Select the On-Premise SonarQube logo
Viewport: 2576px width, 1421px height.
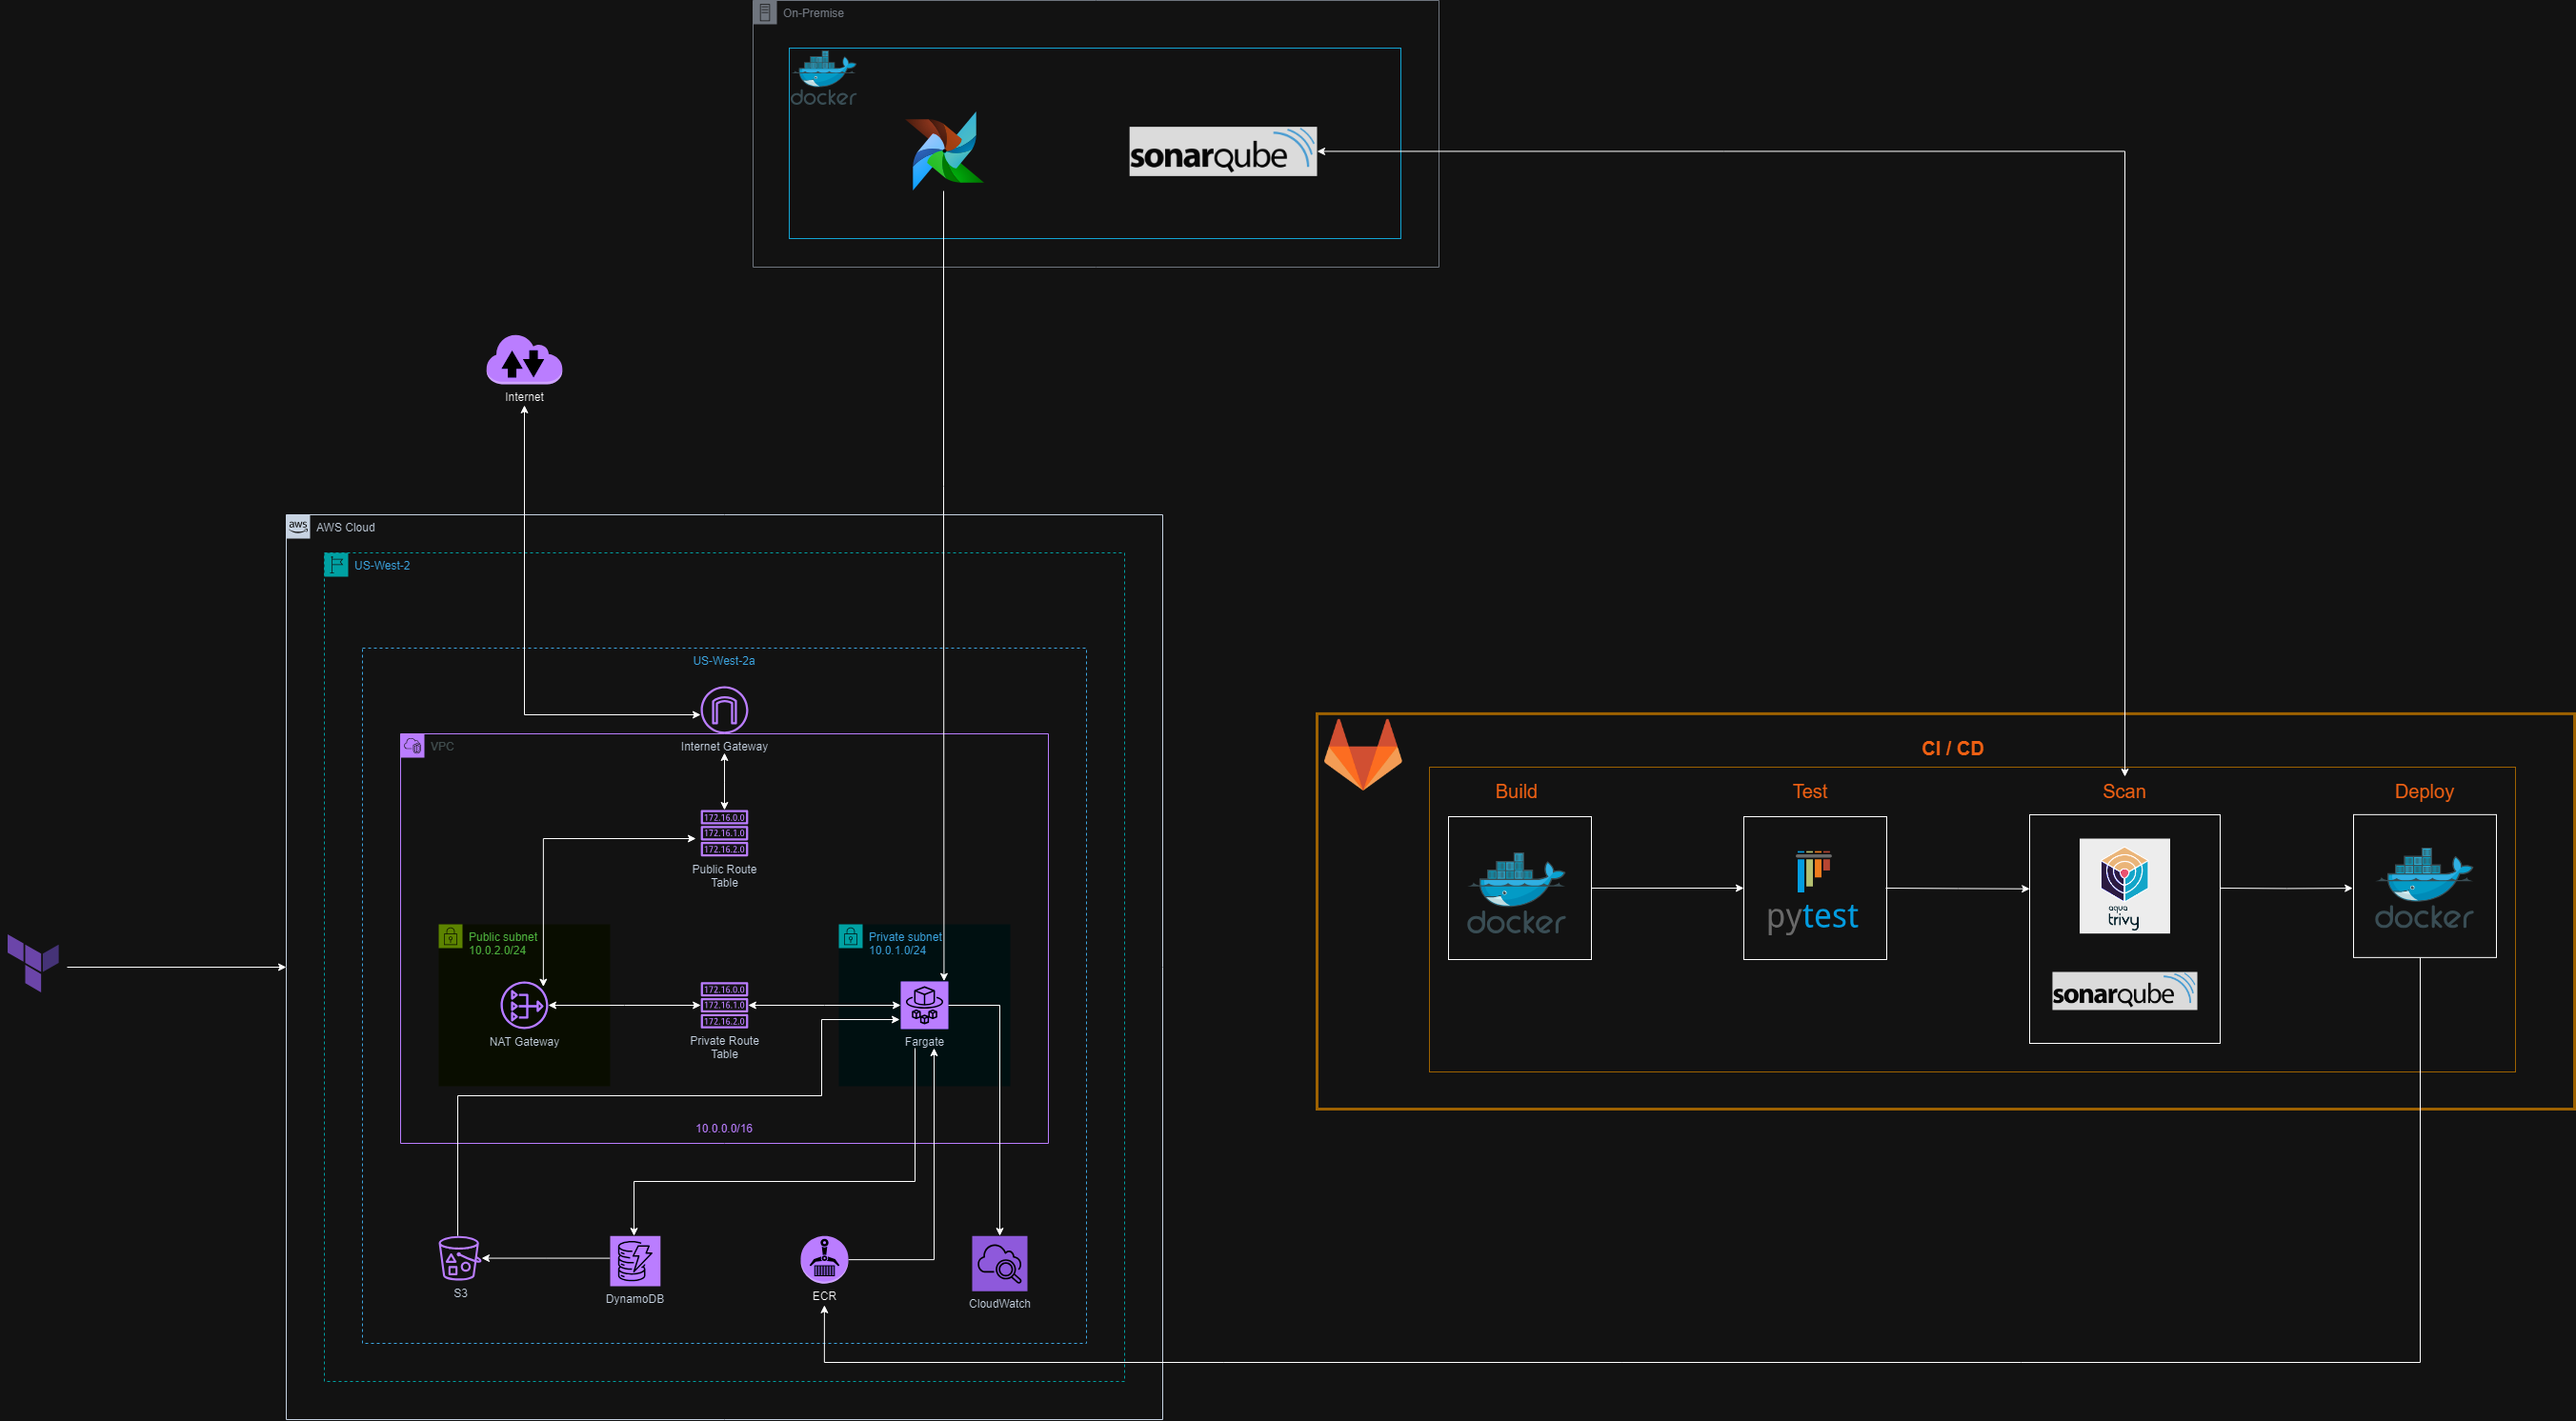coord(1222,151)
